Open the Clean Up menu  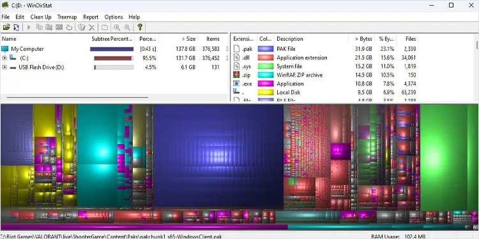(x=41, y=17)
